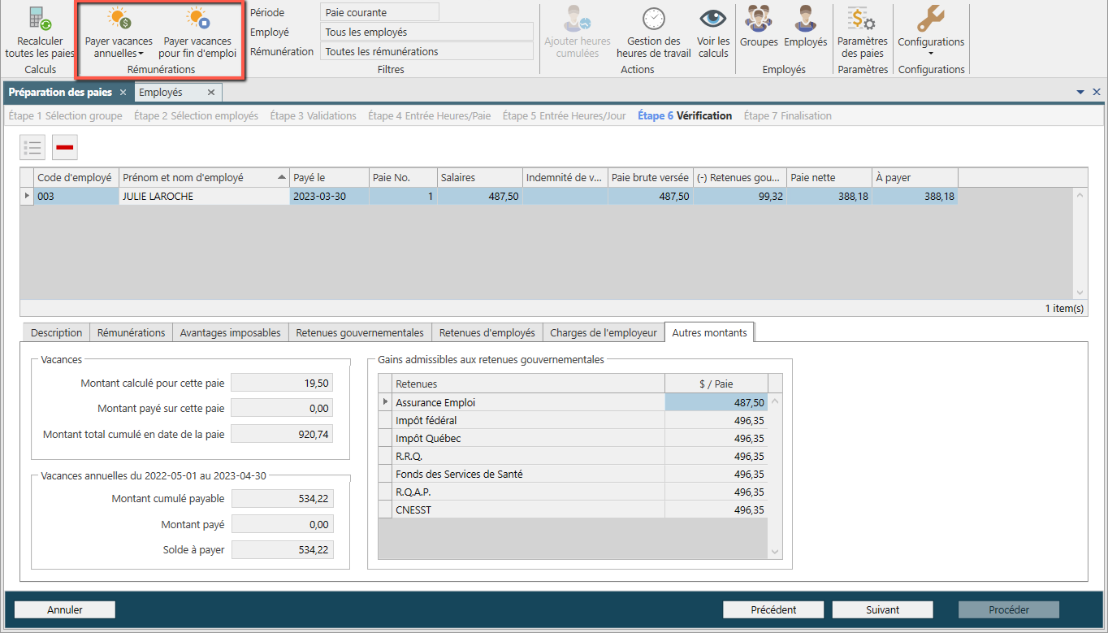Click the Suivant button
This screenshot has width=1108, height=633.
[x=882, y=609]
